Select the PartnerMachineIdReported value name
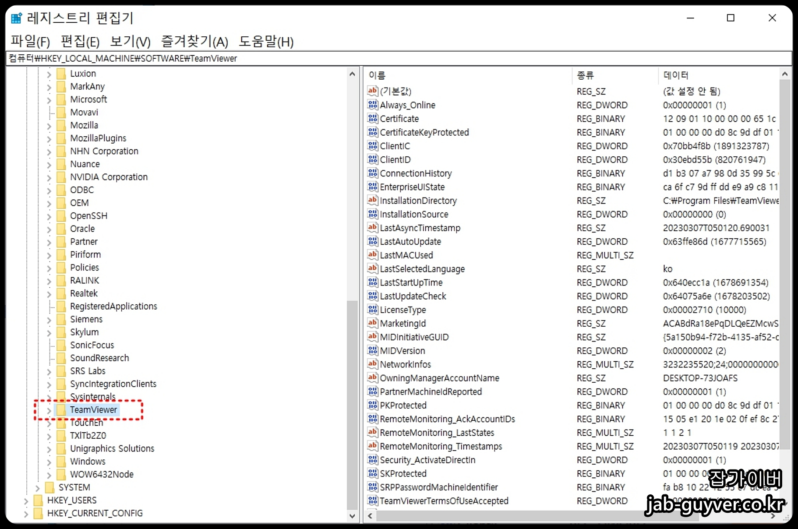This screenshot has width=798, height=529. (431, 391)
